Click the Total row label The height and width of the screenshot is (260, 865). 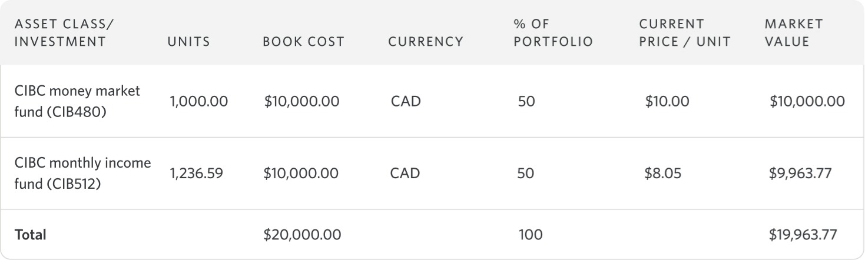[x=30, y=235]
